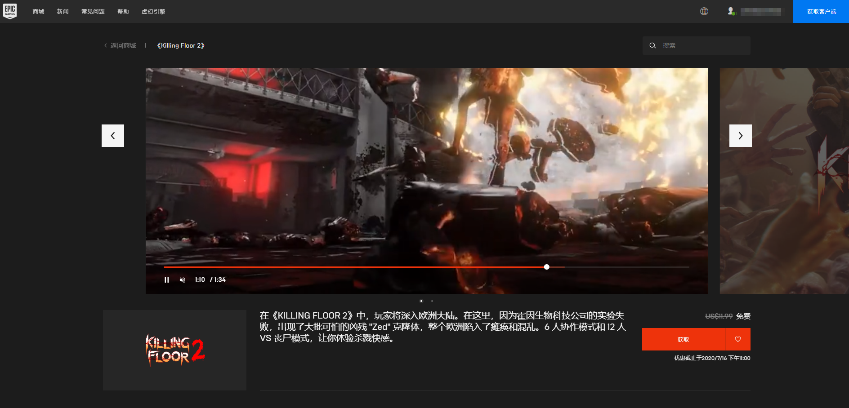Click the account username in the header

[761, 12]
